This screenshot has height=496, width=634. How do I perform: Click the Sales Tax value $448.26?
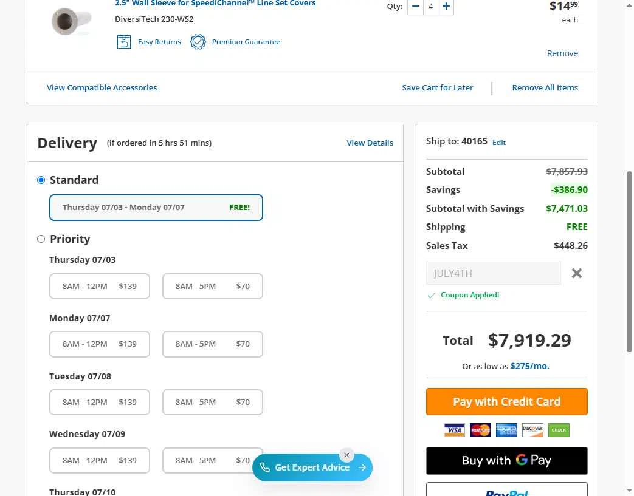571,246
